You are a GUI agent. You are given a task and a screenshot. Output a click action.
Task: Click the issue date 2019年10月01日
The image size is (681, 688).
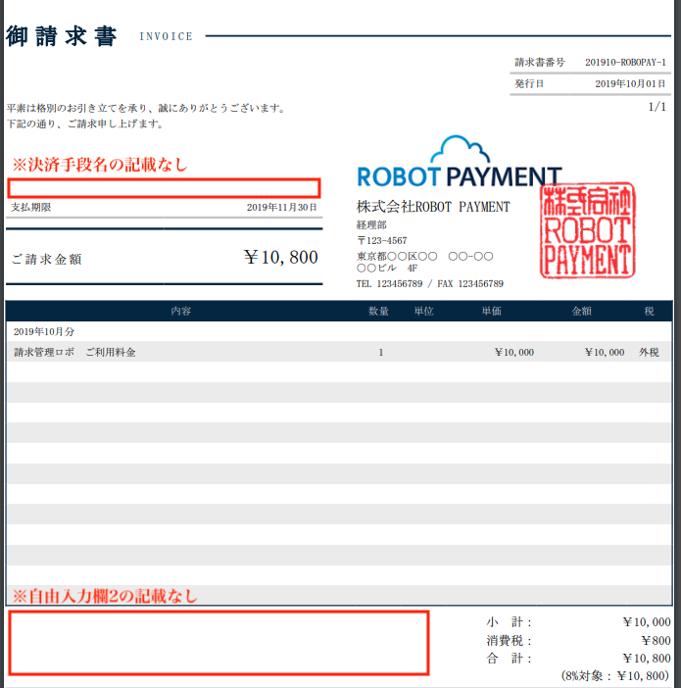click(x=631, y=84)
